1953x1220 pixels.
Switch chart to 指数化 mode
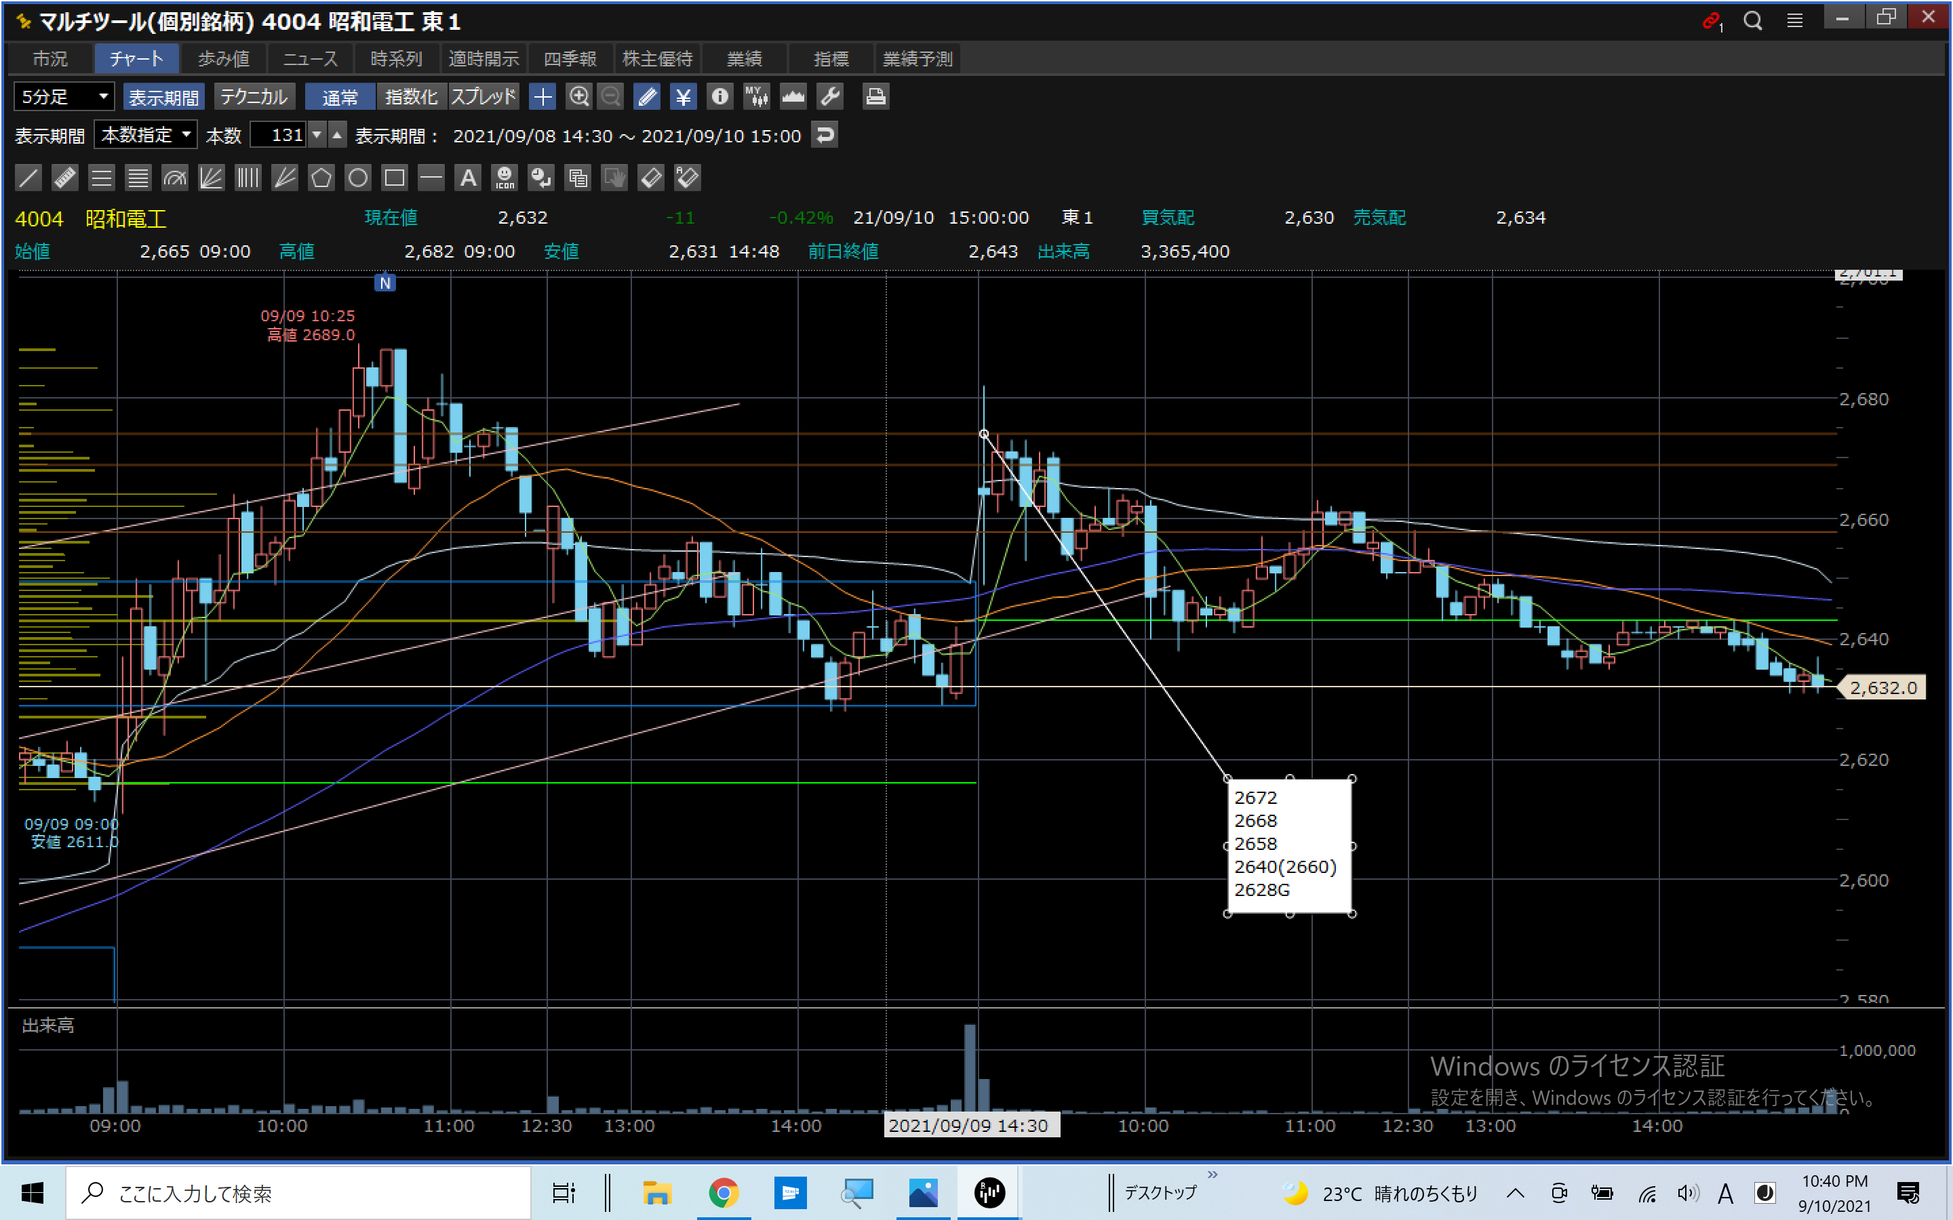(x=411, y=97)
